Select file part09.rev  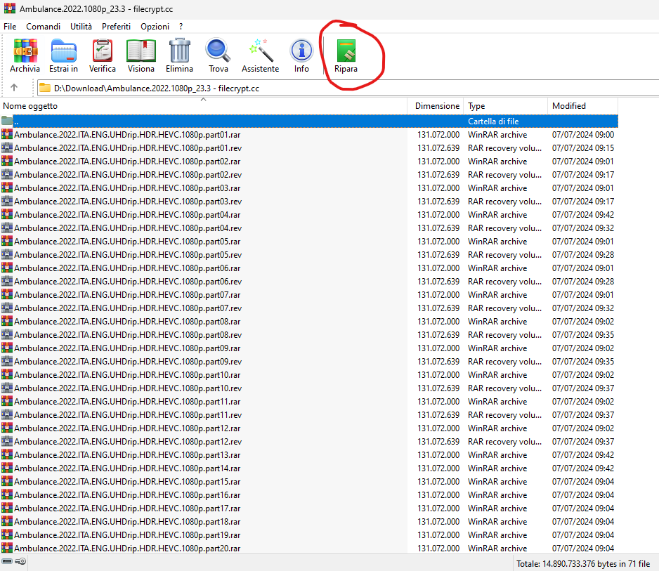click(309, 361)
